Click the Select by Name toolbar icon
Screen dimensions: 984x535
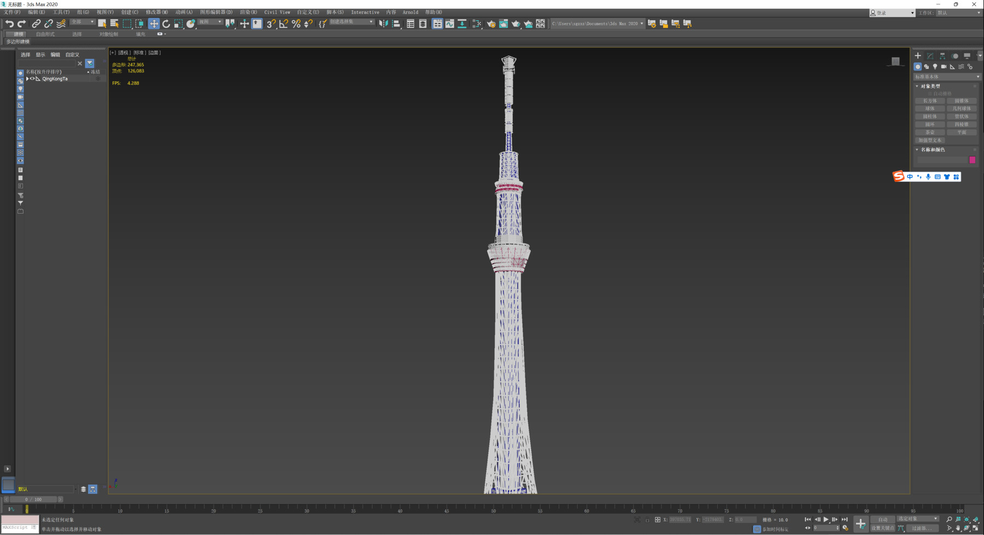tap(114, 23)
